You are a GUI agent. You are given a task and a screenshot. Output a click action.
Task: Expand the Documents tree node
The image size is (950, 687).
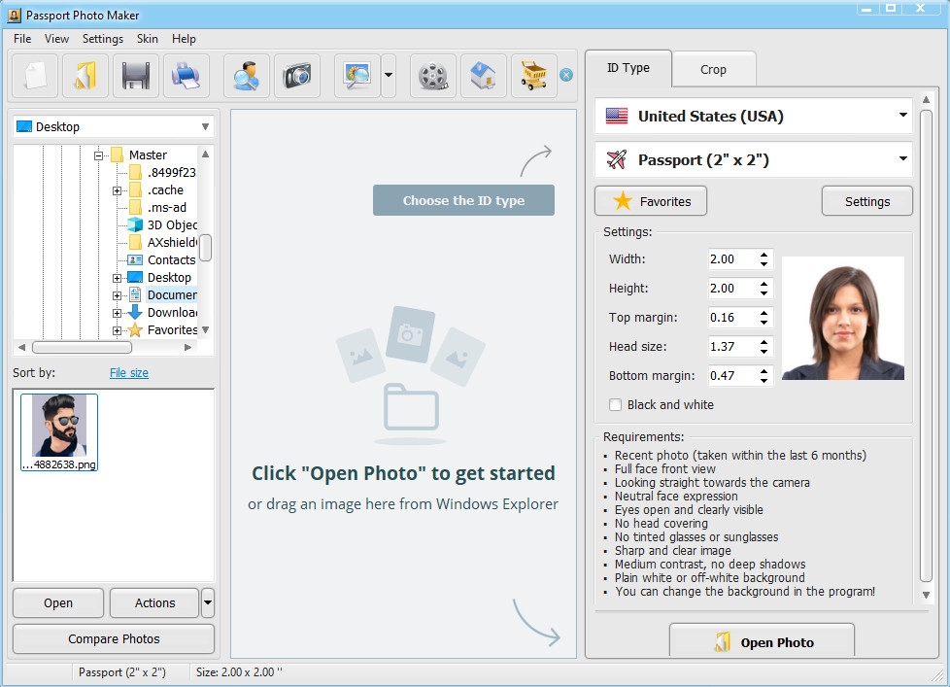[x=117, y=295]
